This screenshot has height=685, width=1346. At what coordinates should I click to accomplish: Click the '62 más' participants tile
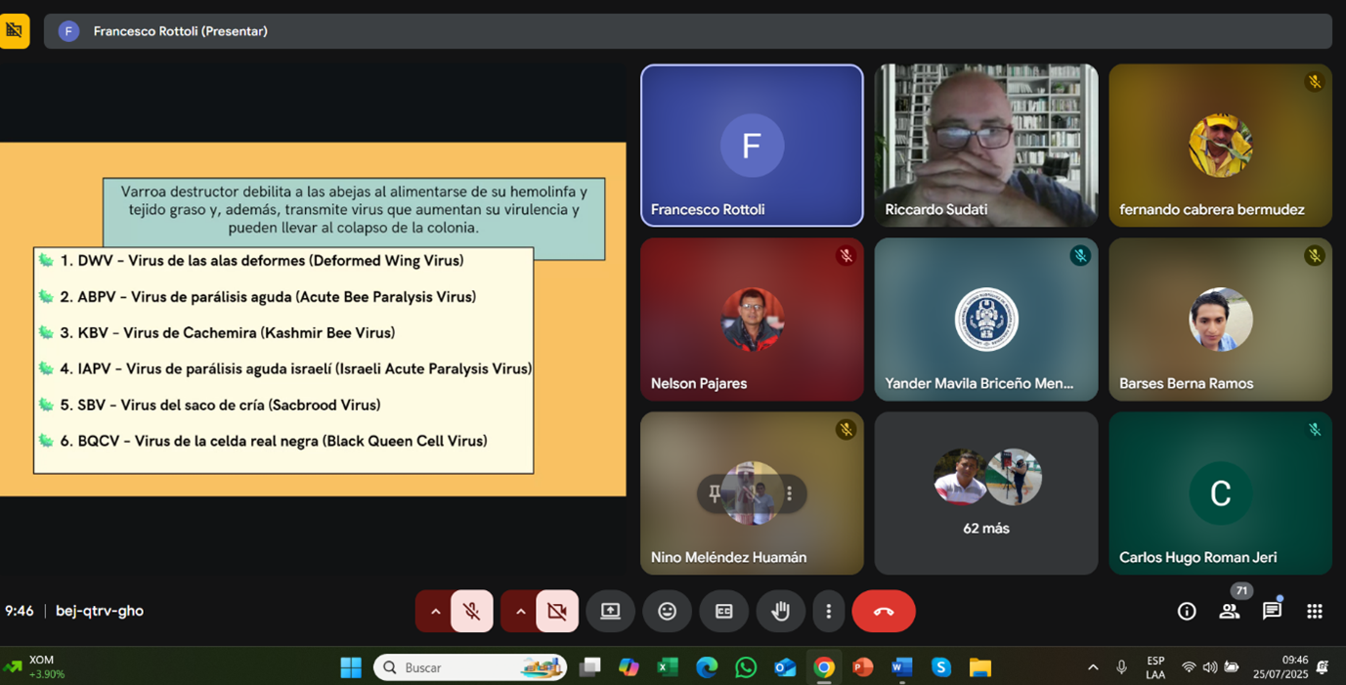click(x=985, y=492)
